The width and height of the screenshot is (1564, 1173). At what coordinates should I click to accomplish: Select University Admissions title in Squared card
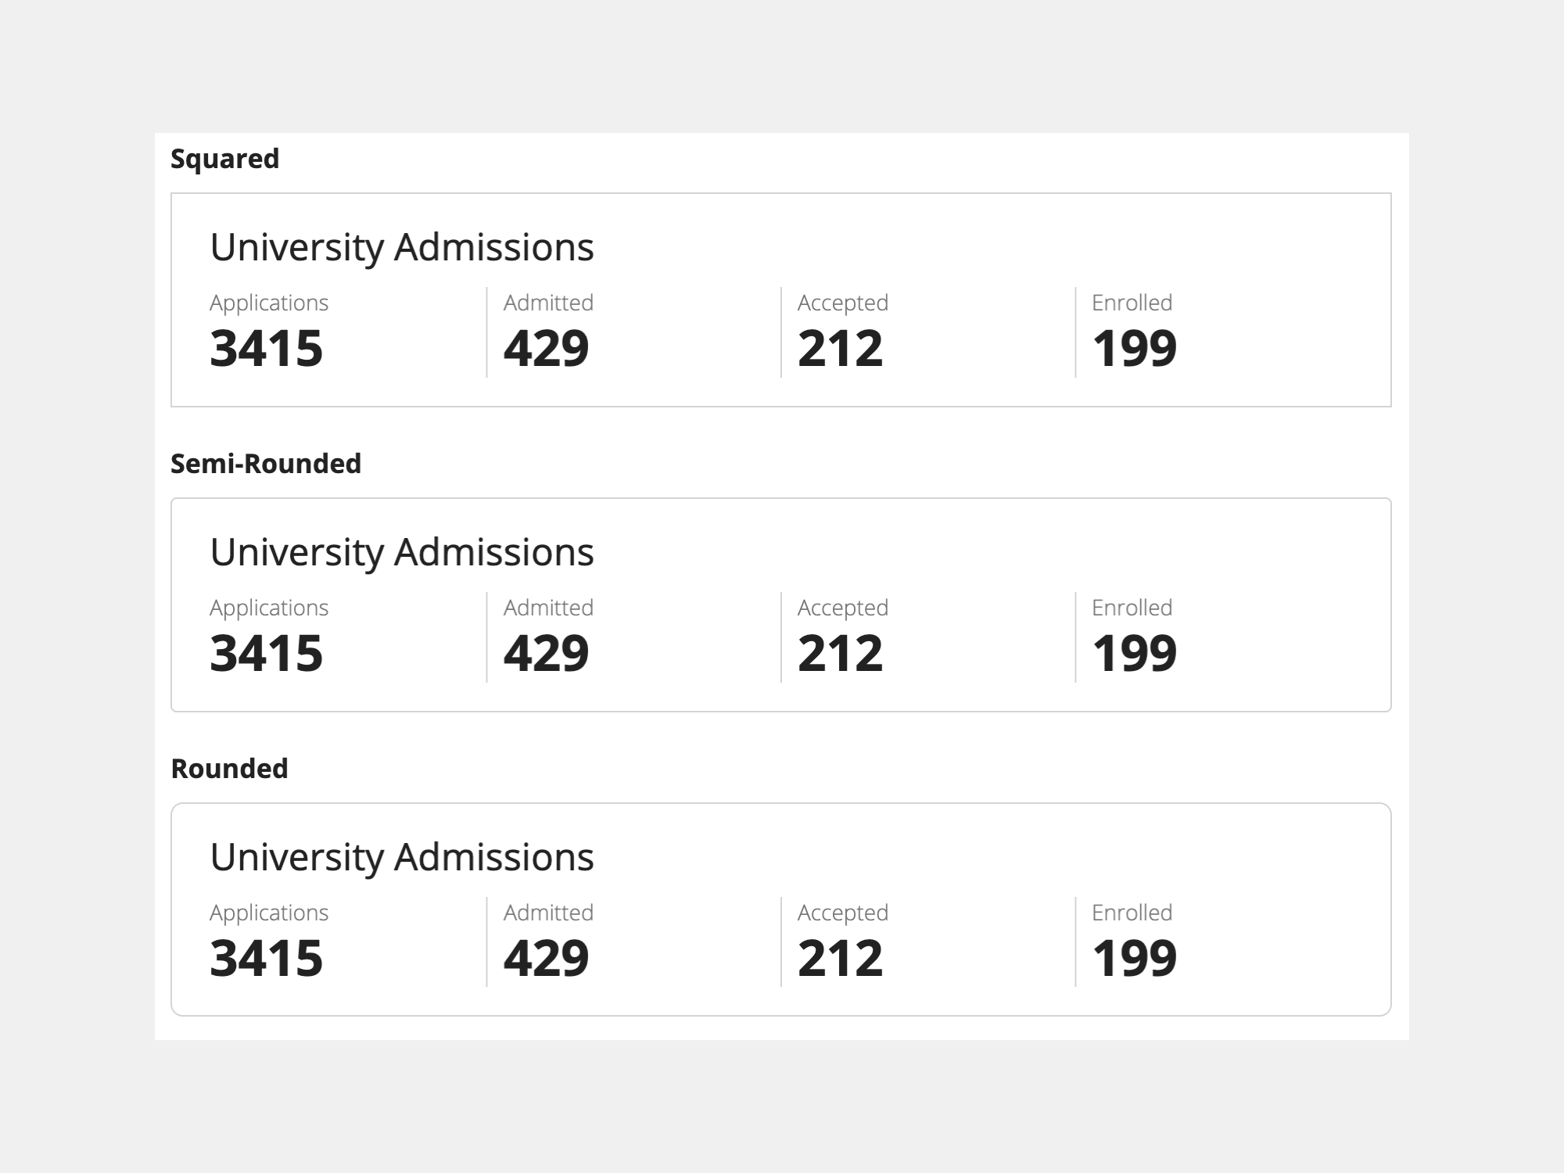click(402, 247)
